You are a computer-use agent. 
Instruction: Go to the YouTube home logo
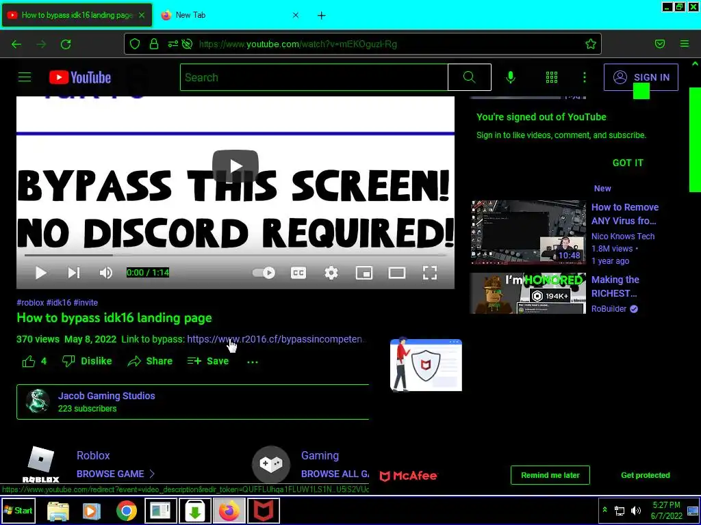[80, 77]
